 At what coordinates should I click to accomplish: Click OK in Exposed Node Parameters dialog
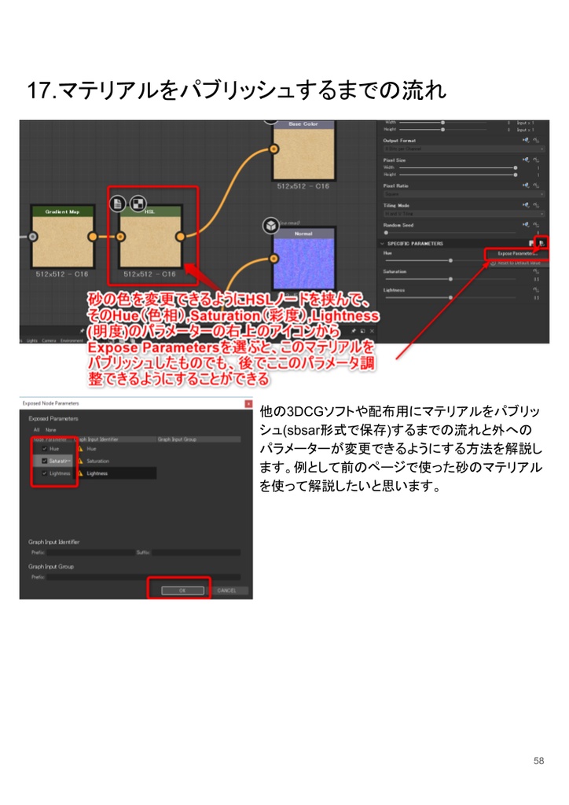click(x=182, y=590)
